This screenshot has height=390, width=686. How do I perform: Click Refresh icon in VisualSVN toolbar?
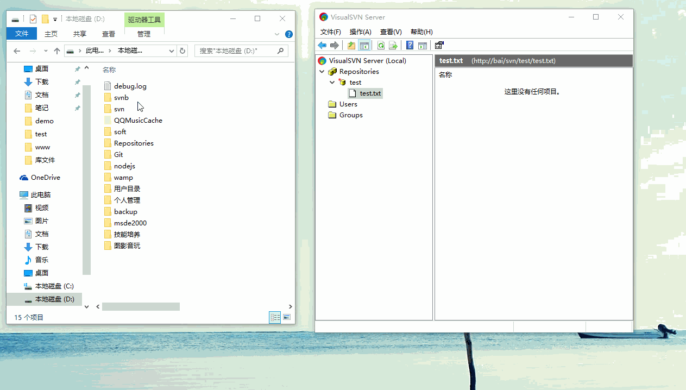coord(381,46)
